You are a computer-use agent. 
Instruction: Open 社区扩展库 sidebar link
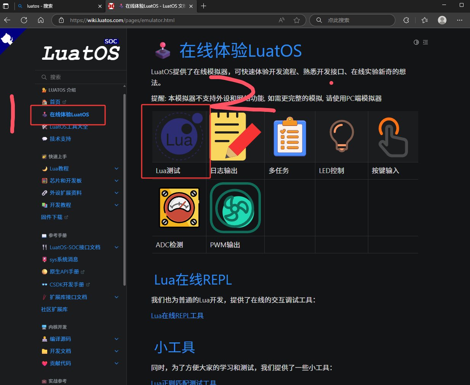click(x=54, y=309)
